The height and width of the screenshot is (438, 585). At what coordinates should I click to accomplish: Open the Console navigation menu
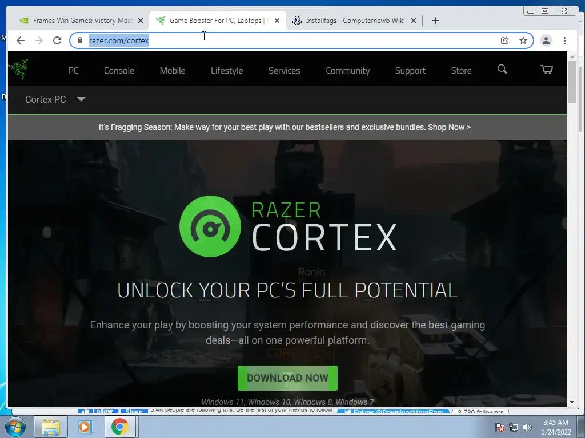[119, 70]
